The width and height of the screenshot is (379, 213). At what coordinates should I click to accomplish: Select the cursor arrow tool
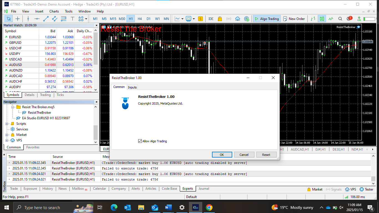[x=9, y=19]
